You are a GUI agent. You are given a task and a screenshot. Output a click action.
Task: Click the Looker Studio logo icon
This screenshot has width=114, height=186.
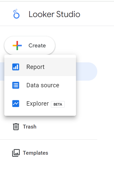coord(16,14)
